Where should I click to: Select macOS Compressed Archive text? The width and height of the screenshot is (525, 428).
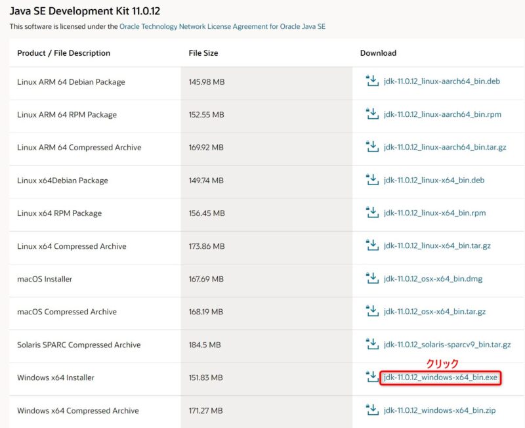67,312
